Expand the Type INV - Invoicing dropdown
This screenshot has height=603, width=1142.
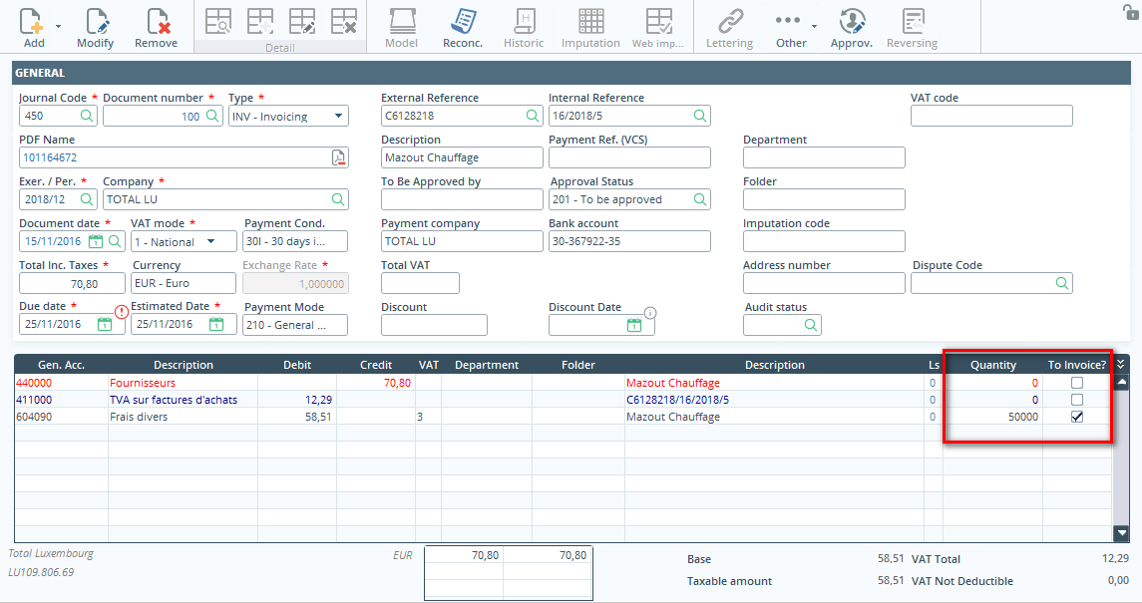[338, 117]
